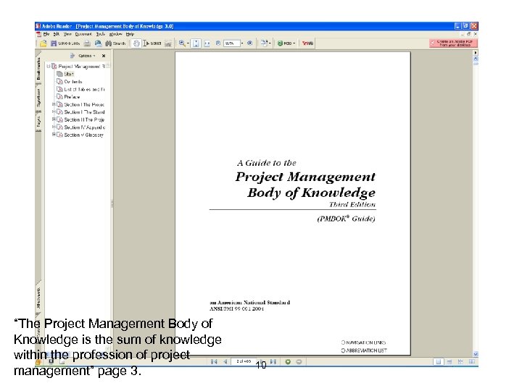
Task: Click the Fit Width view icon
Action: 207,43
